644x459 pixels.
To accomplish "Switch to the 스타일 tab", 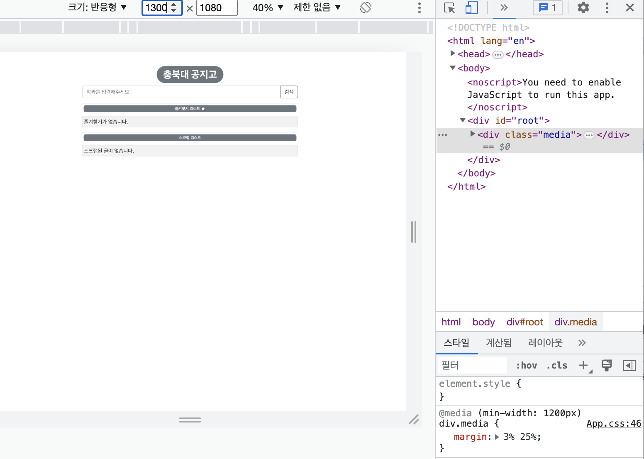I will pyautogui.click(x=456, y=343).
